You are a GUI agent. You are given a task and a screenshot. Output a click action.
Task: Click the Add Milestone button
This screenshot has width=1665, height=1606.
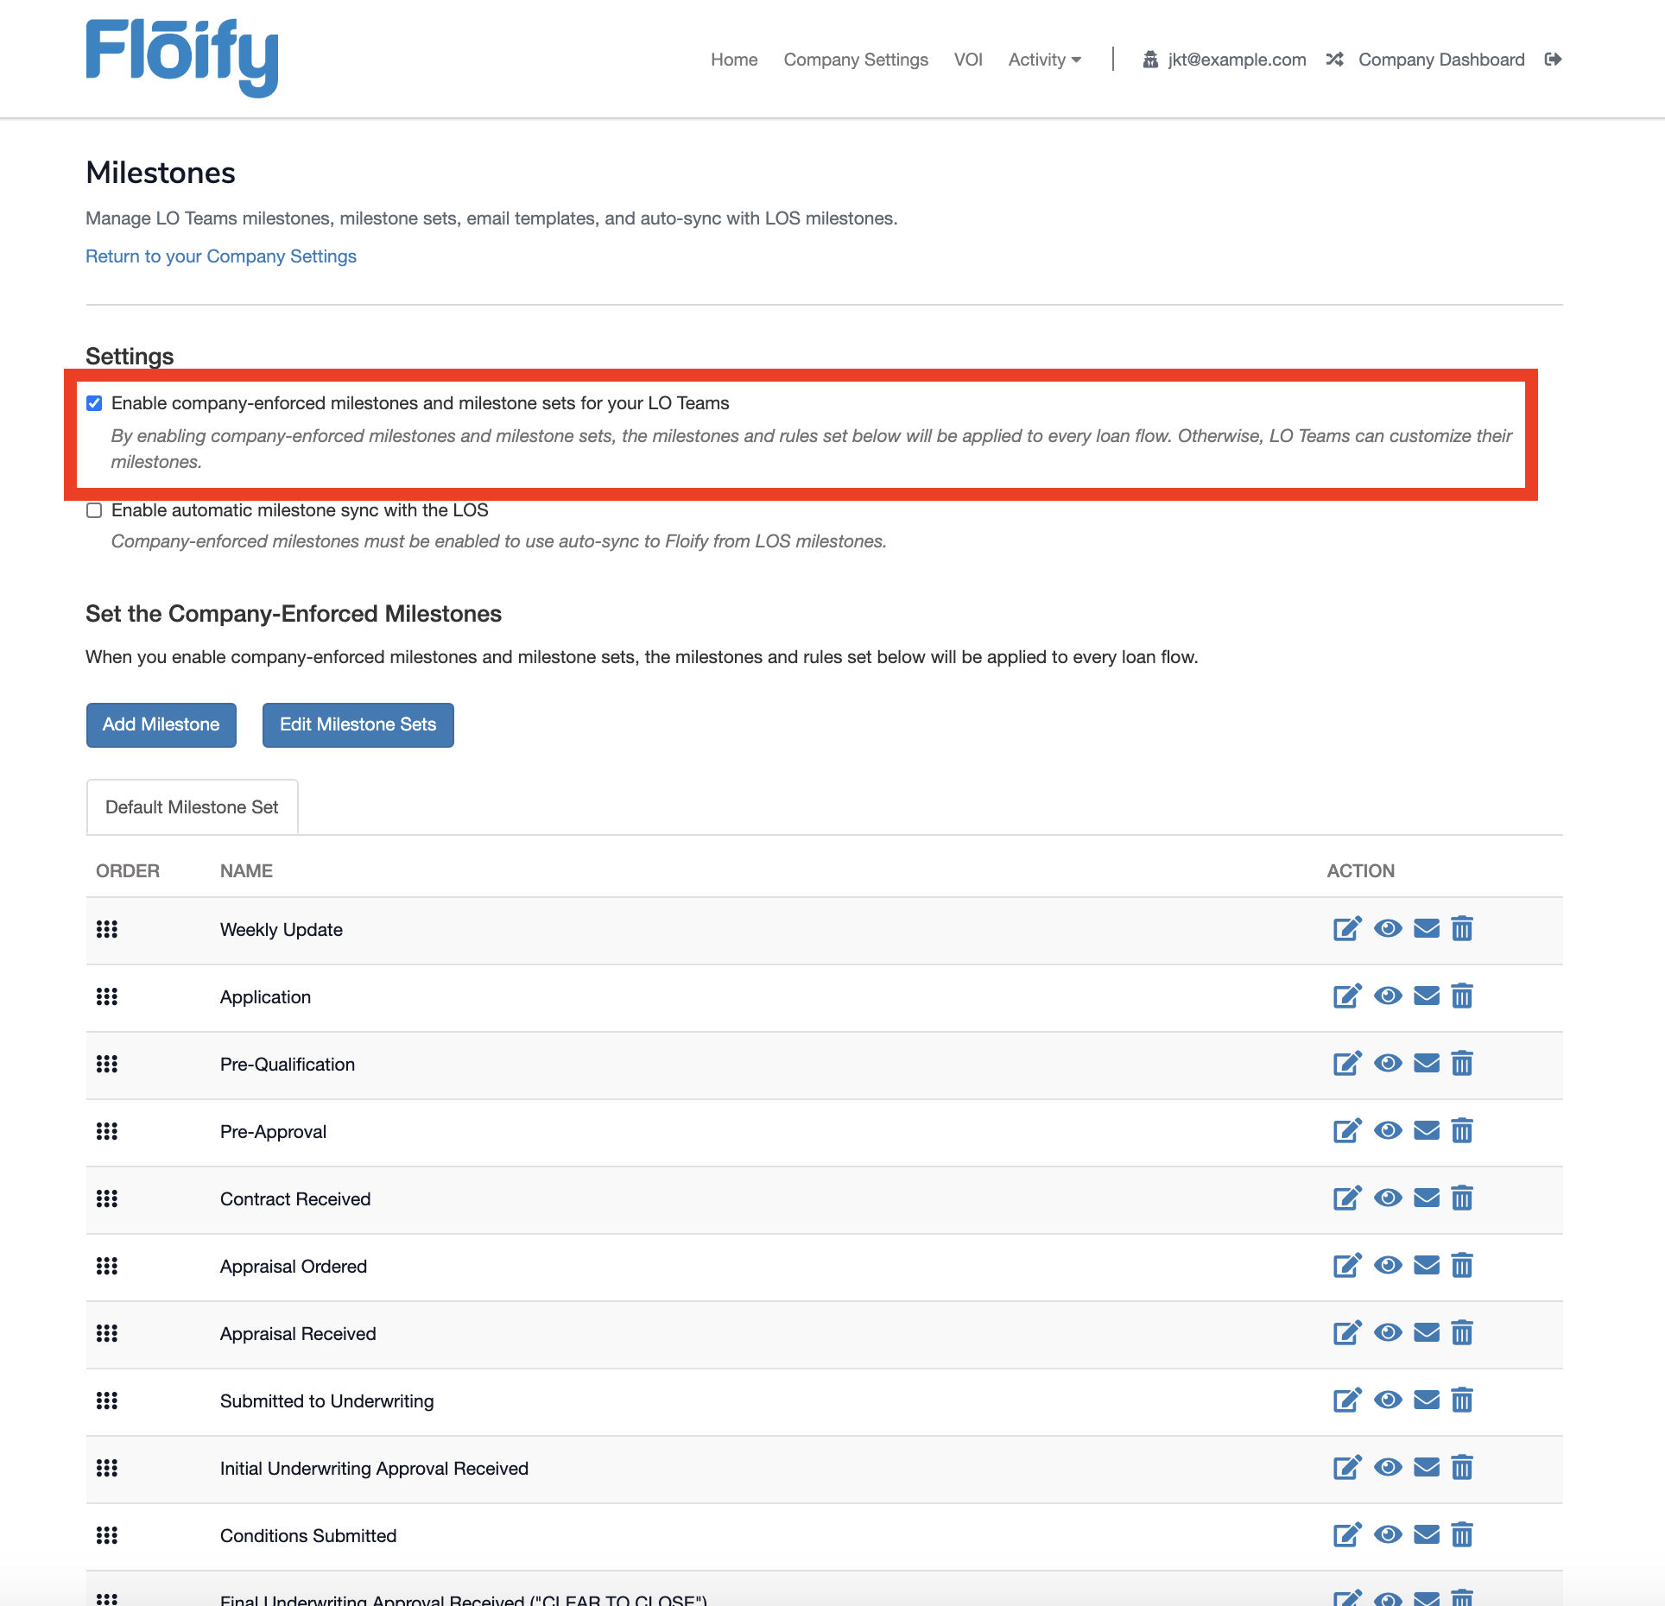click(x=161, y=724)
